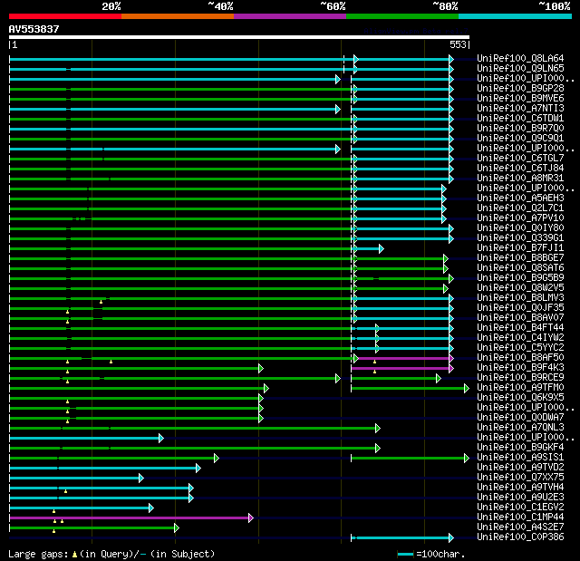Screen dimensions: 580x561
Task: Select the UniRef100_A9TVH4 label
Action: point(520,488)
